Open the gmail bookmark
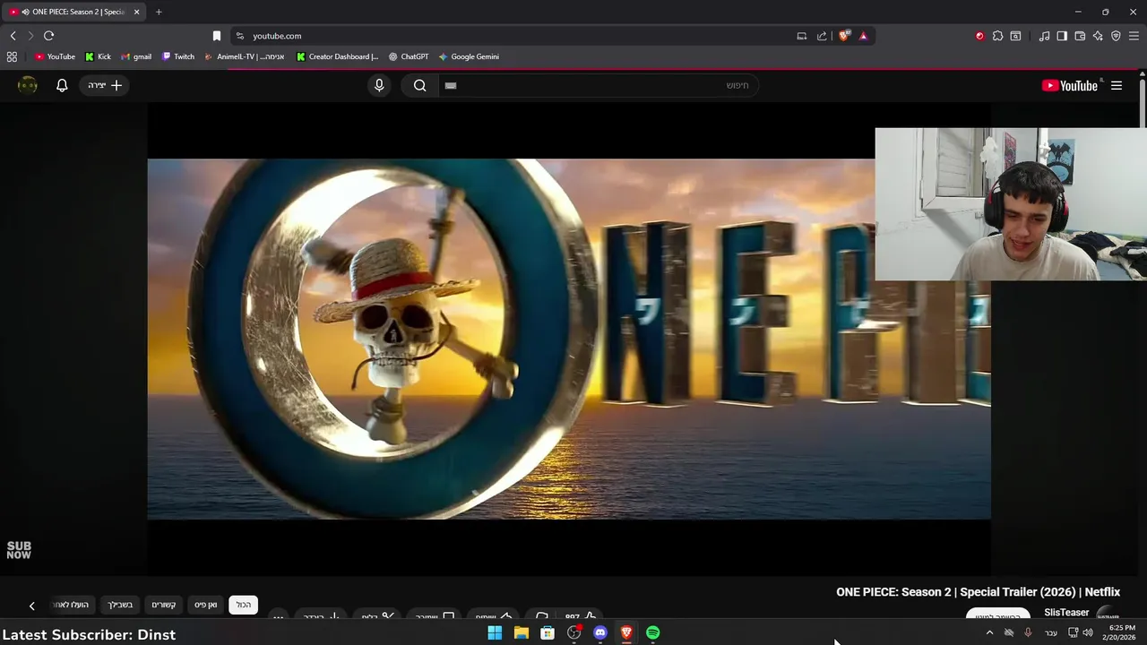The height and width of the screenshot is (645, 1147). click(135, 56)
